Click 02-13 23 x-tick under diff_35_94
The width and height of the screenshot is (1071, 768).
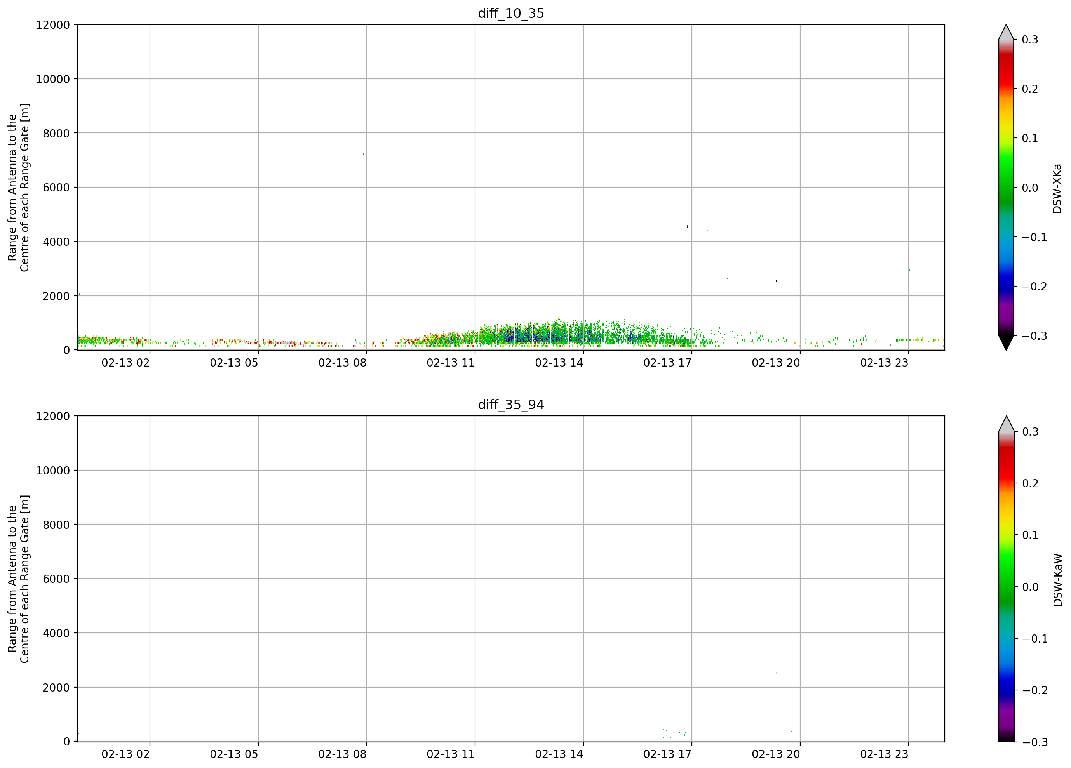(x=884, y=754)
